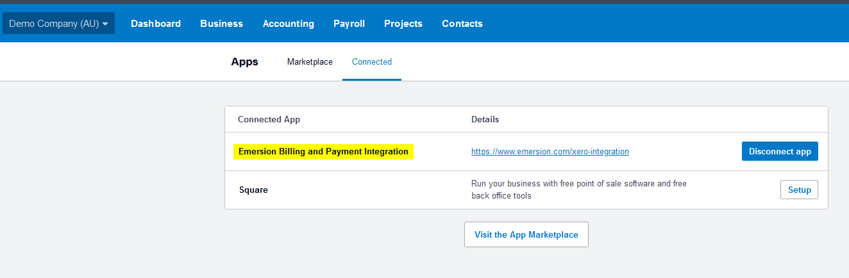The width and height of the screenshot is (849, 278).
Task: Open the Business menu
Action: pyautogui.click(x=221, y=24)
